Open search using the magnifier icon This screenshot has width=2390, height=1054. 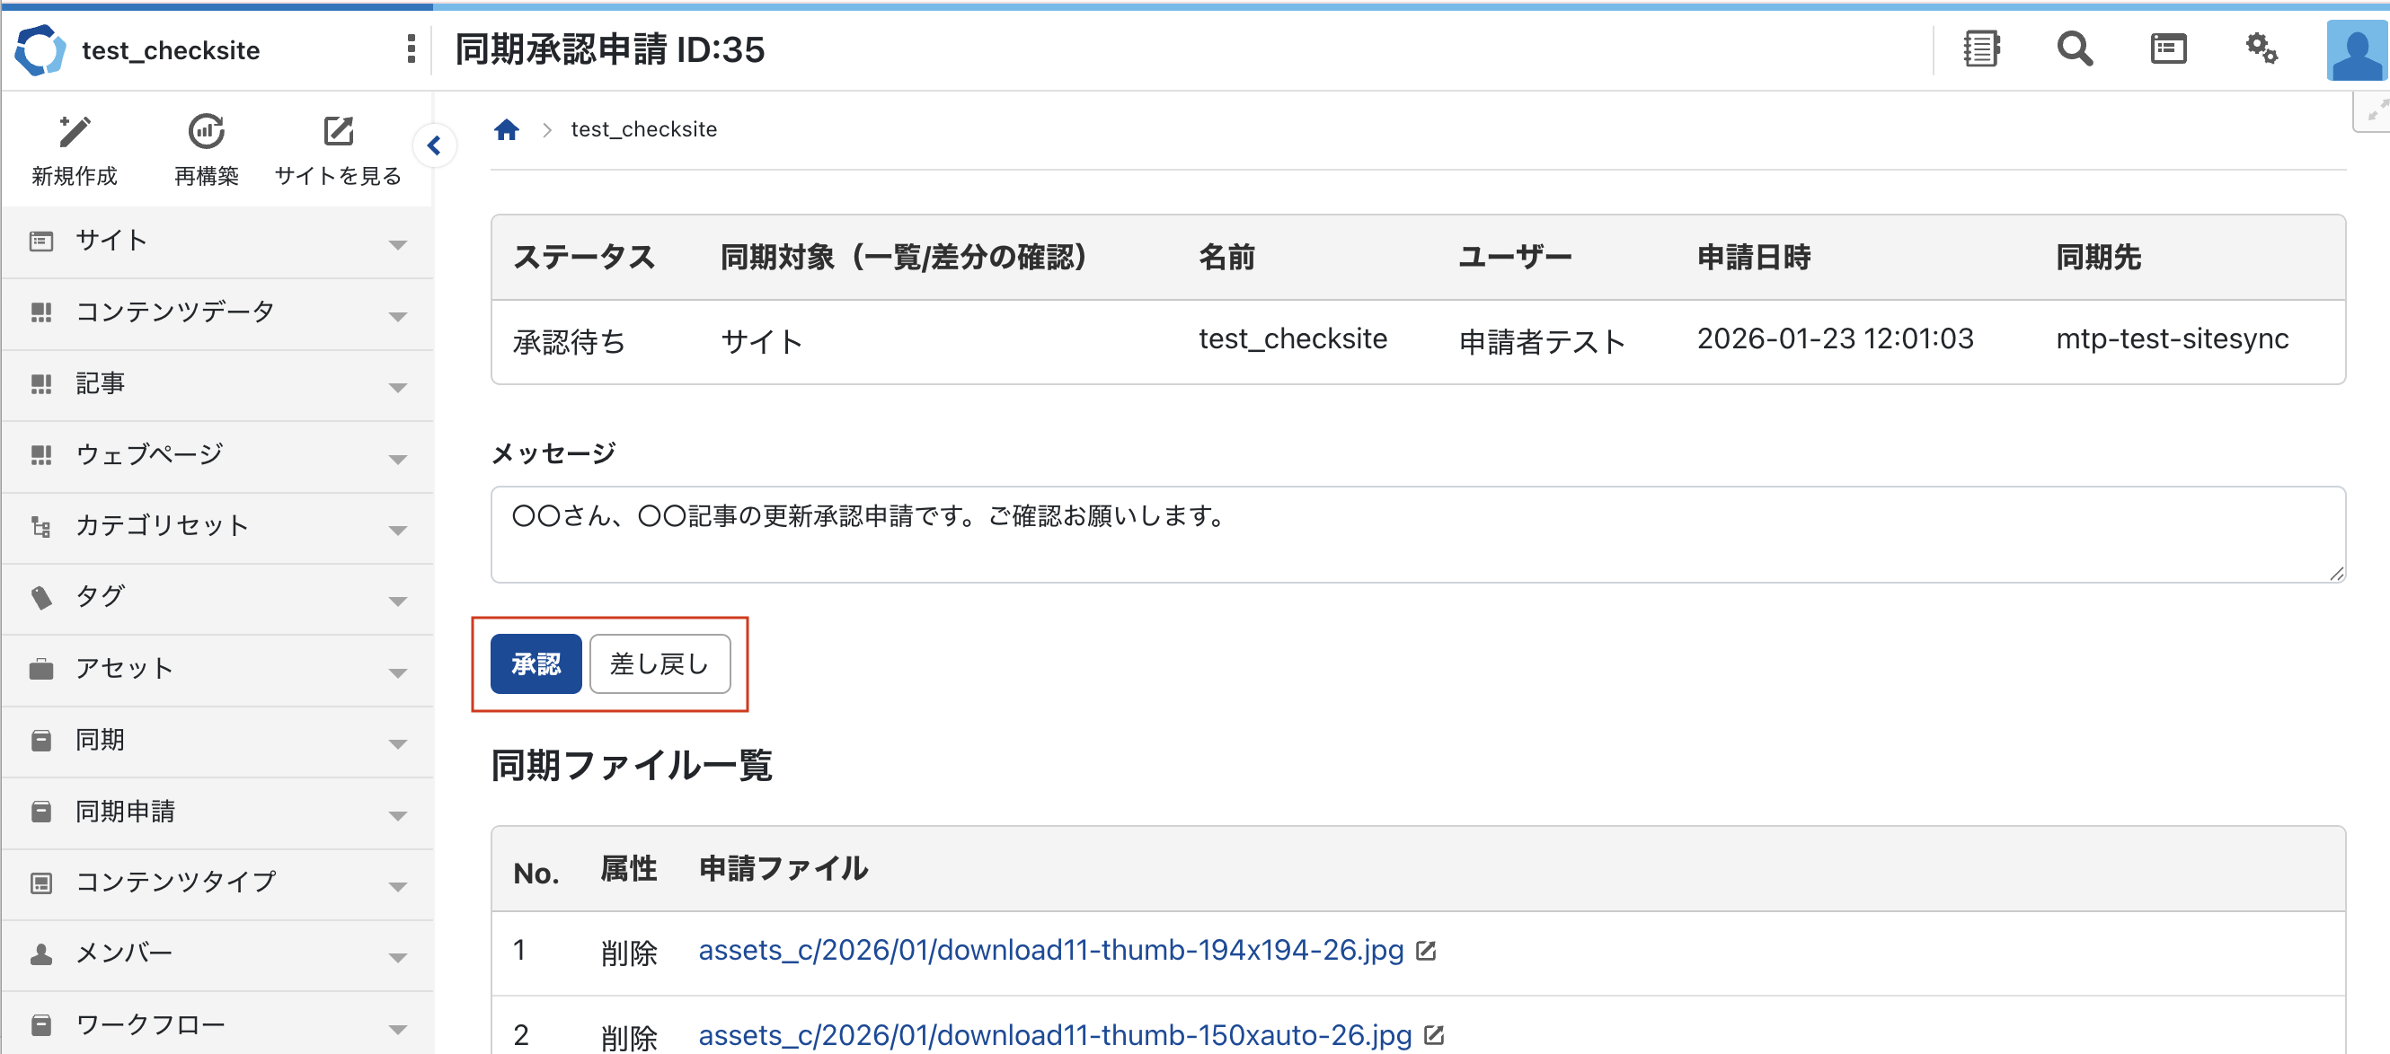(2075, 48)
